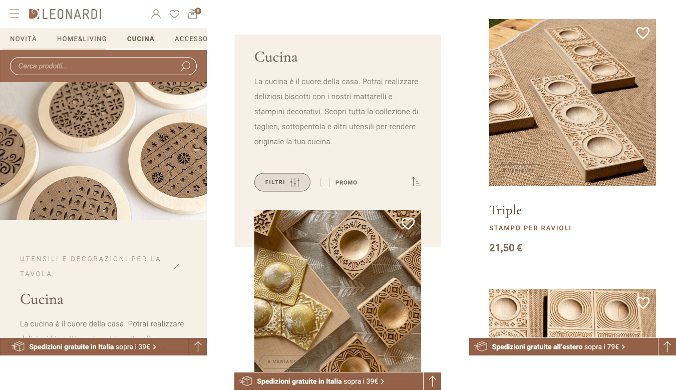Open Spedizioni gratuite all'estero banner link
Image resolution: width=676 pixels, height=390 pixels.
[558, 346]
